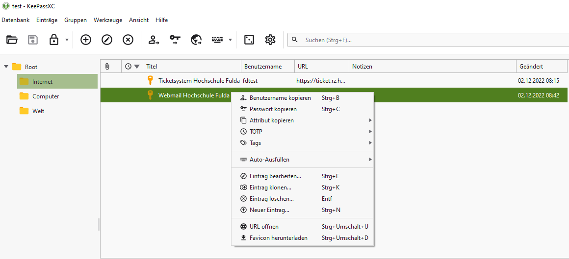The width and height of the screenshot is (569, 259).
Task: Choose Passwort kopieren from the context menu
Action: (x=273, y=109)
